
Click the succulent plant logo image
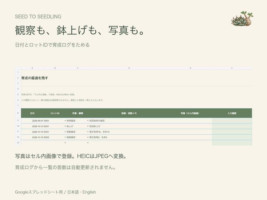242,19
